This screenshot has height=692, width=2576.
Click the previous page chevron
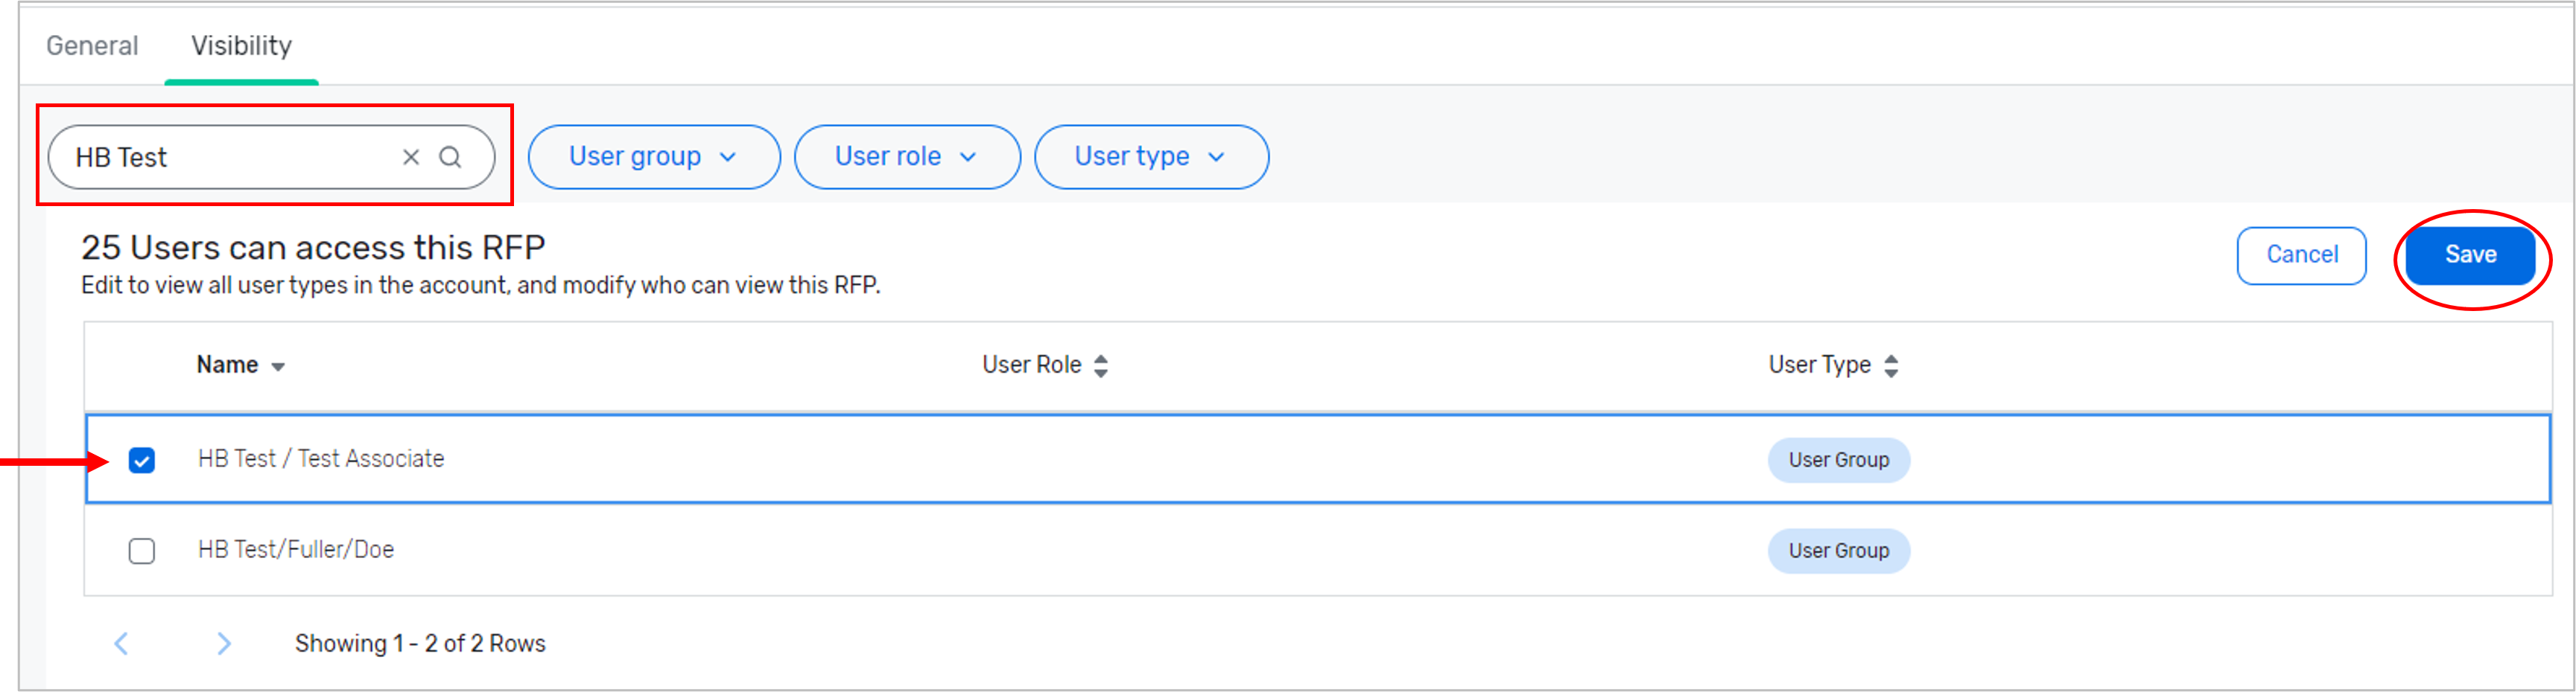(x=122, y=644)
